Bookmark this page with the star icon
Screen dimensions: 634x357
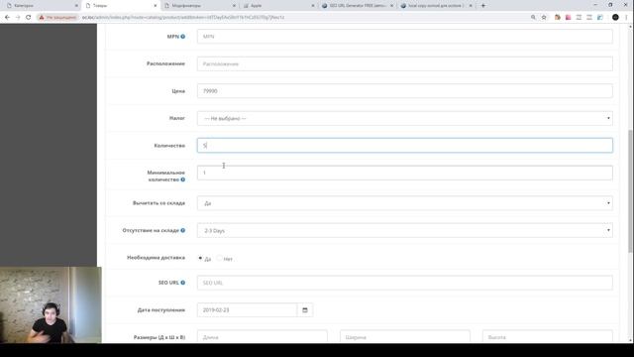coord(544,18)
